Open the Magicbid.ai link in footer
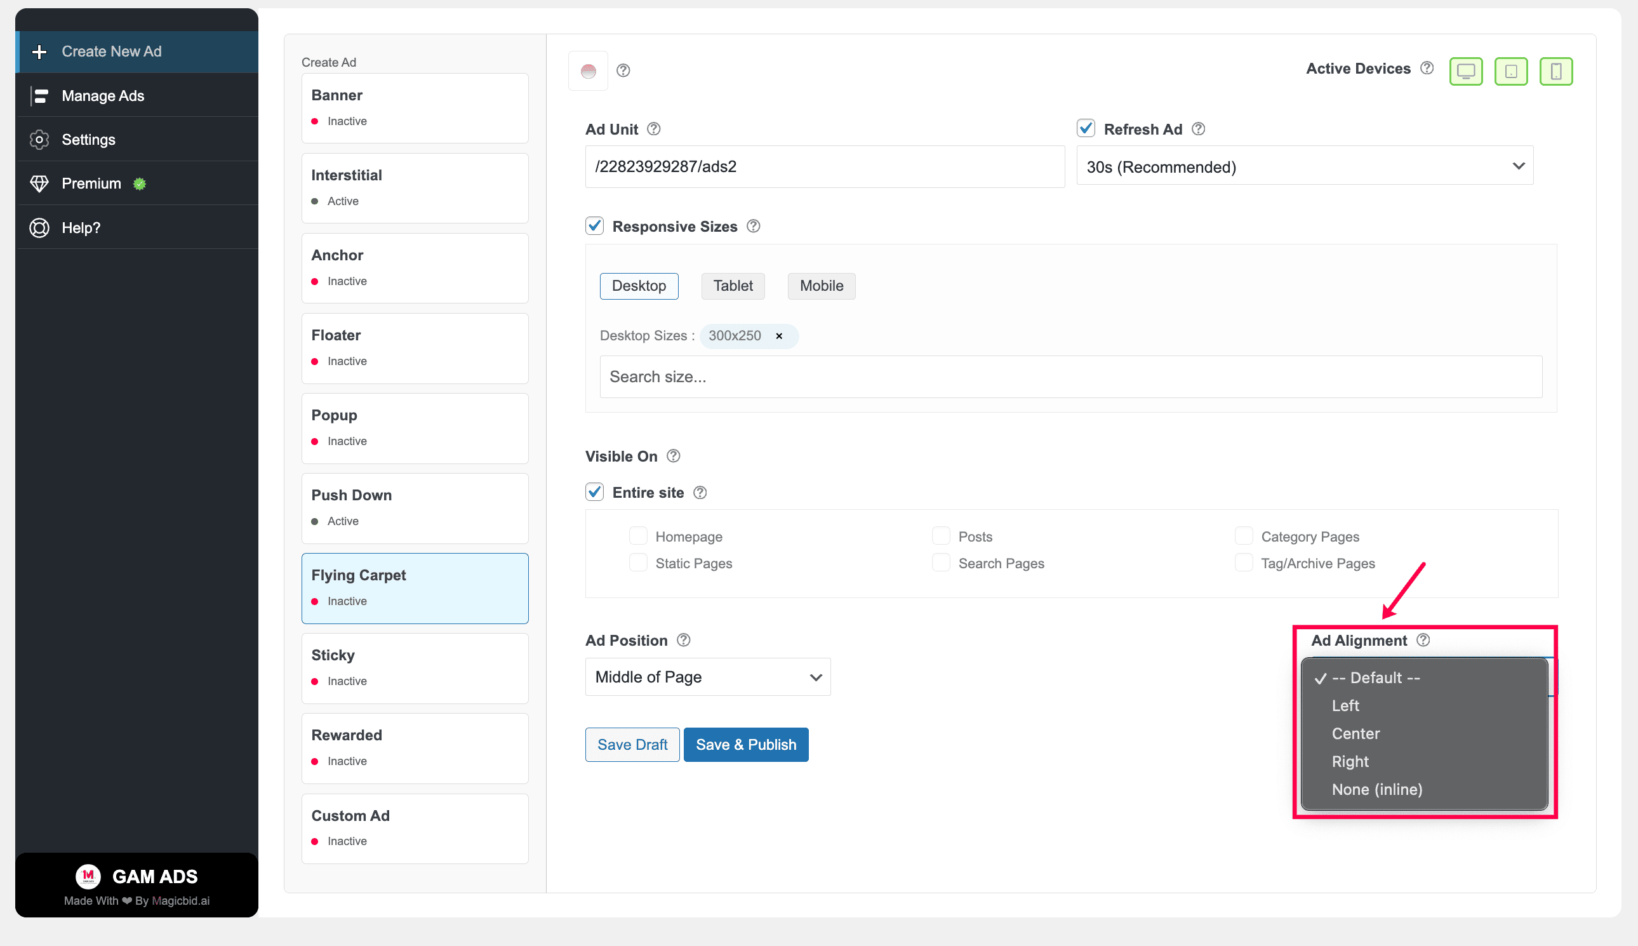Image resolution: width=1638 pixels, height=946 pixels. [181, 900]
